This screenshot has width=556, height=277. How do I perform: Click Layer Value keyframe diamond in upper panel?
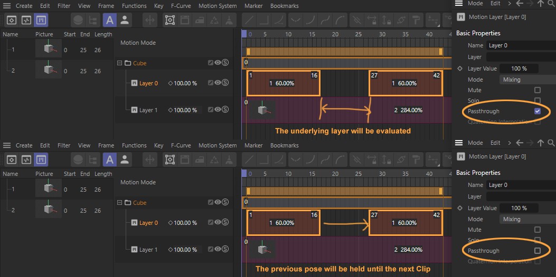460,68
